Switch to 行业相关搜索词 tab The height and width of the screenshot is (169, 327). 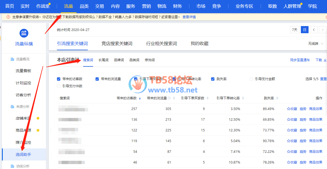161,44
